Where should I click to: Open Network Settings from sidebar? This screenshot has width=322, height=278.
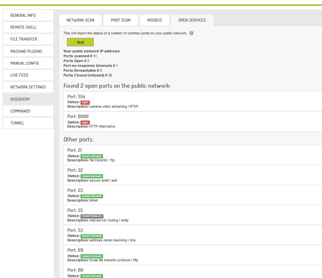tap(28, 87)
